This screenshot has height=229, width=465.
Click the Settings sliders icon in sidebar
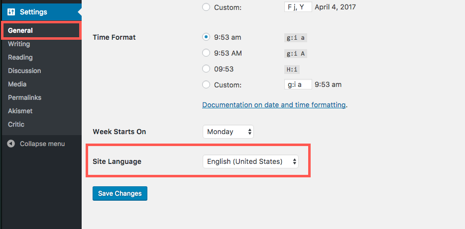click(x=11, y=12)
